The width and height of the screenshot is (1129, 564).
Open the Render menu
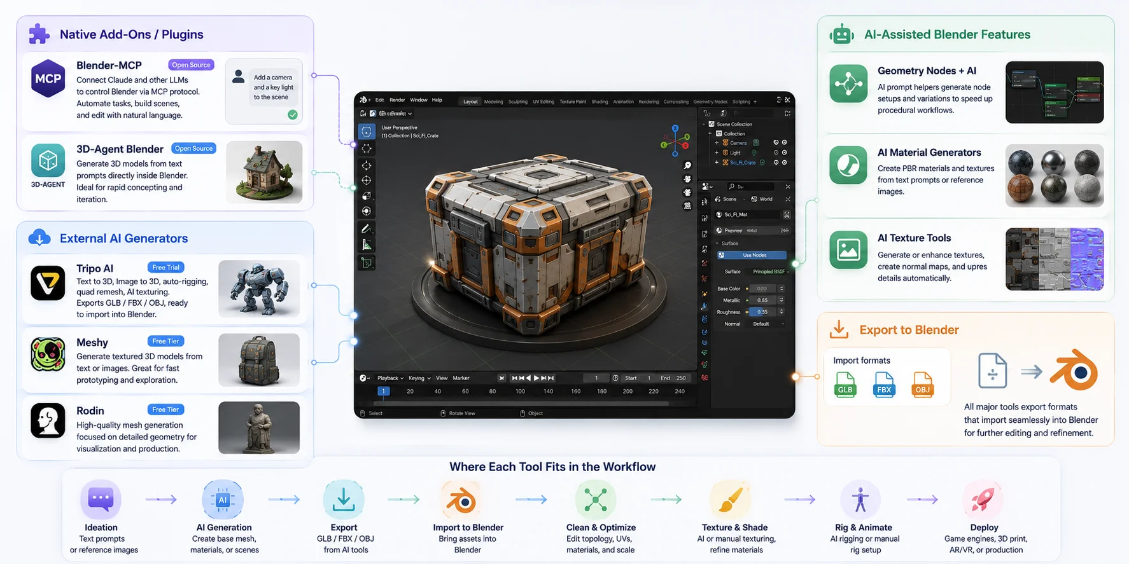(397, 100)
